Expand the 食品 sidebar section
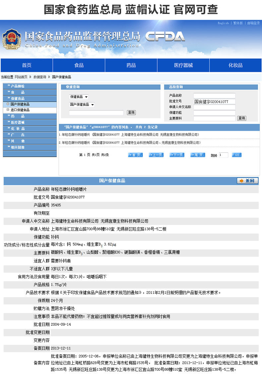This screenshot has width=262, height=376. 30,92
